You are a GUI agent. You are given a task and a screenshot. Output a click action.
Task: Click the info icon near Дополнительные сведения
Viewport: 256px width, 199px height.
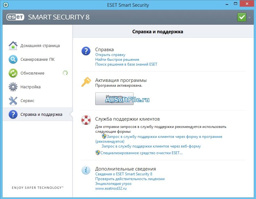pyautogui.click(x=86, y=170)
